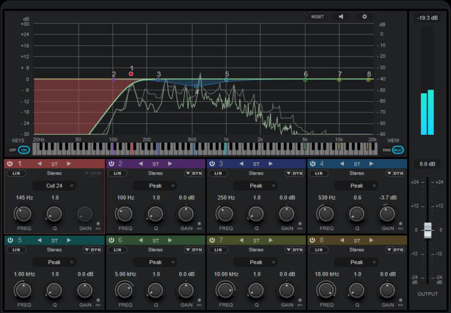Select green band 6 node on graph
This screenshot has height=313, width=451.
pyautogui.click(x=305, y=80)
